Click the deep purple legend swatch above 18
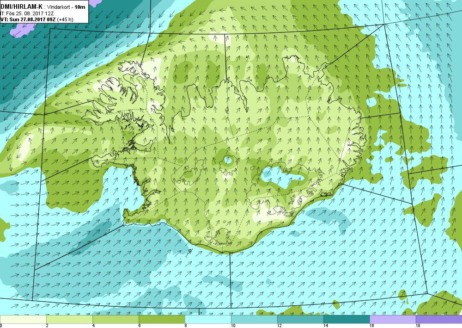462x328 pixels. (x=439, y=319)
